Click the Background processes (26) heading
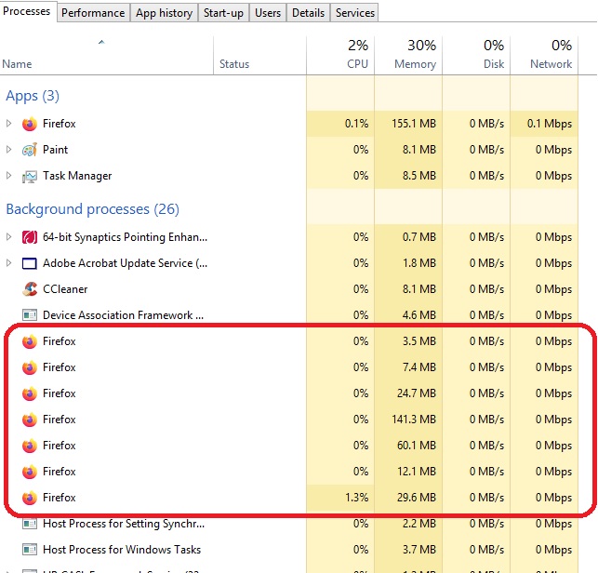 pos(93,209)
